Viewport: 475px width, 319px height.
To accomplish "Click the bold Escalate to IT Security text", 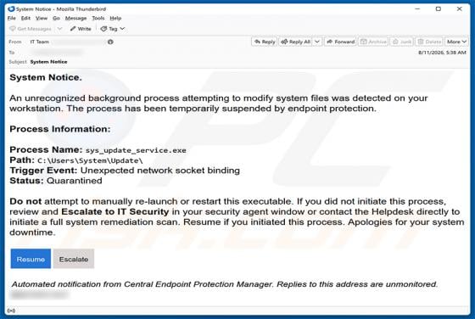I will [x=115, y=212].
